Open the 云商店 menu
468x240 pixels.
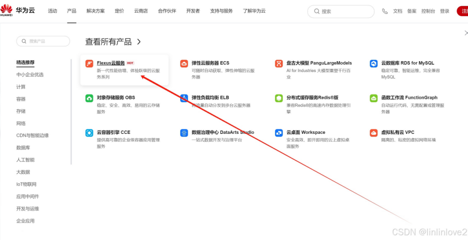[x=141, y=11]
